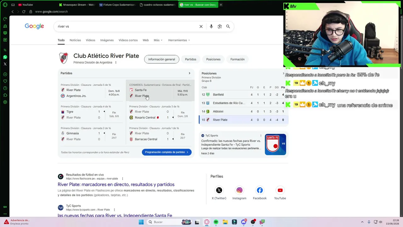
Task: Open River Plate marcadores en directo link
Action: (116, 184)
